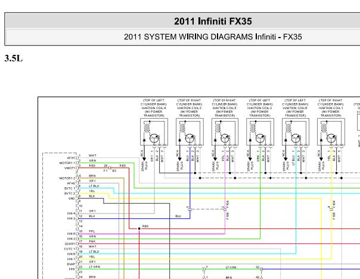
Task: Click the "O2HR1" pin label
Action: (x=70, y=244)
